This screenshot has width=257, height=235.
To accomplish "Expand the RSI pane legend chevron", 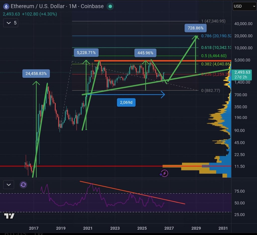I will coord(9,185).
